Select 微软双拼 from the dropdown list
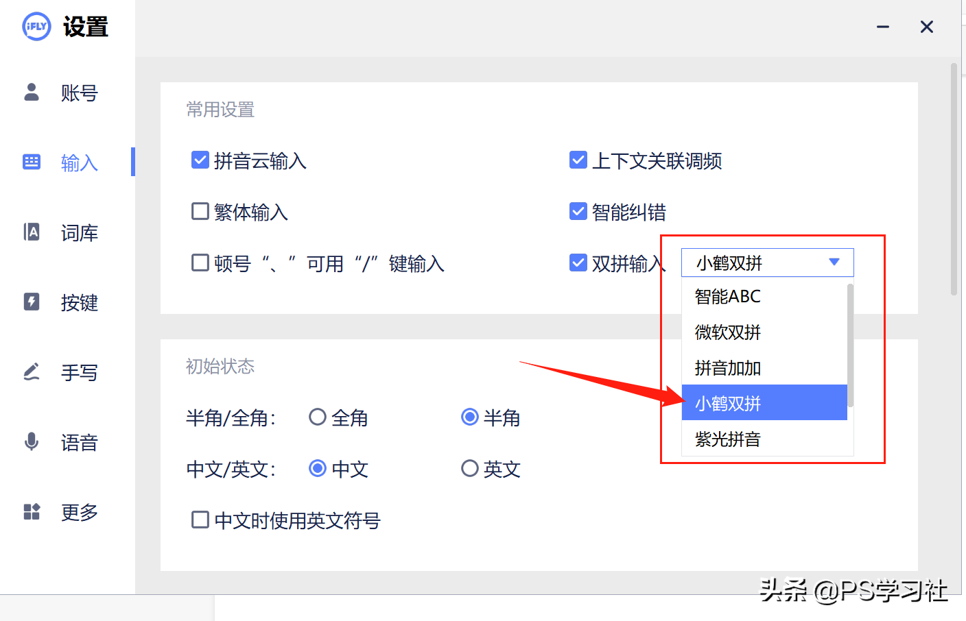The width and height of the screenshot is (966, 621). tap(729, 332)
